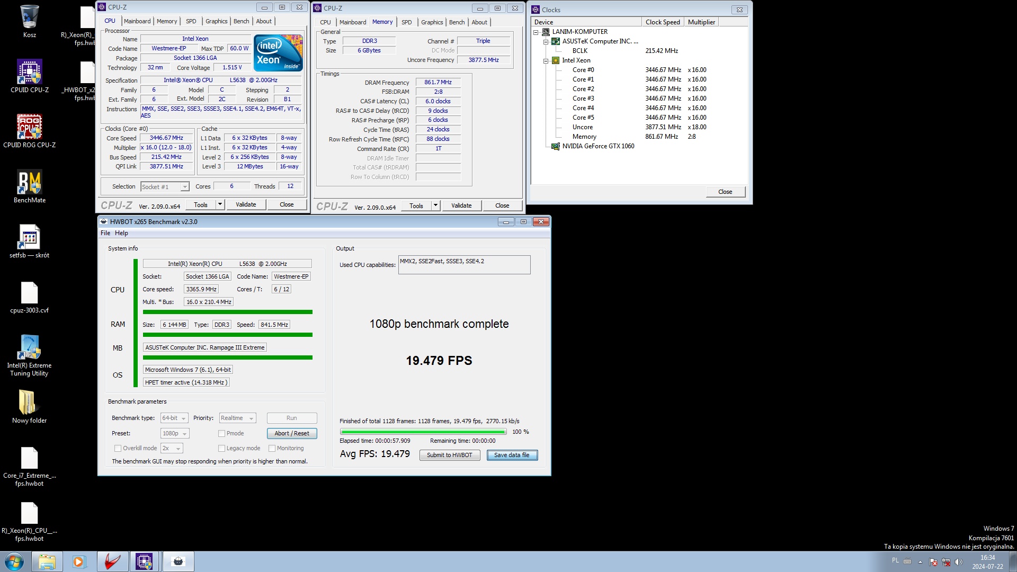Viewport: 1017px width, 572px height.
Task: Collapse the Intel Xeon tree node
Action: point(546,60)
